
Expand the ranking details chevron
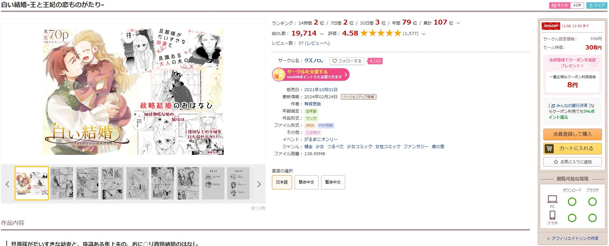[x=458, y=23]
